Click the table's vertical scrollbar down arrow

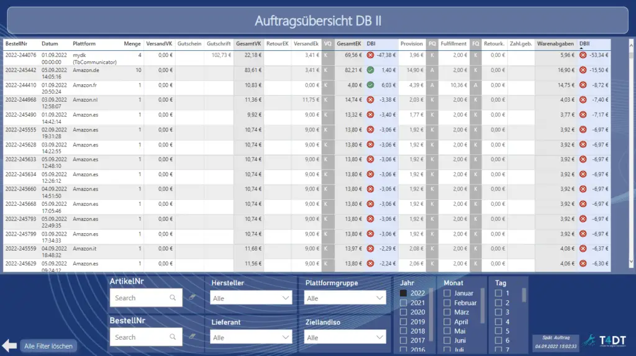point(631,262)
